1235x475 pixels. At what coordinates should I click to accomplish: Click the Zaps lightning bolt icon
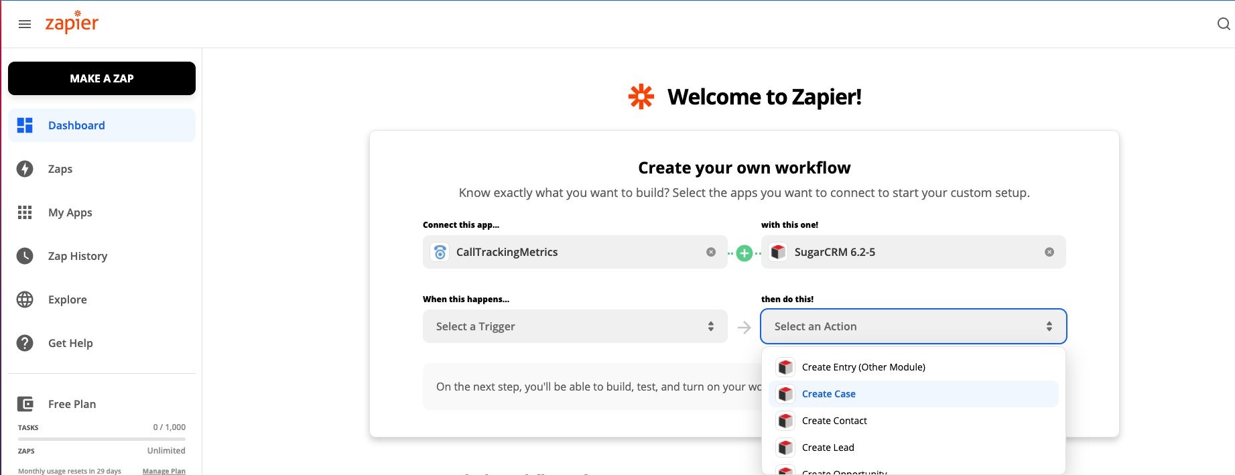click(x=25, y=169)
